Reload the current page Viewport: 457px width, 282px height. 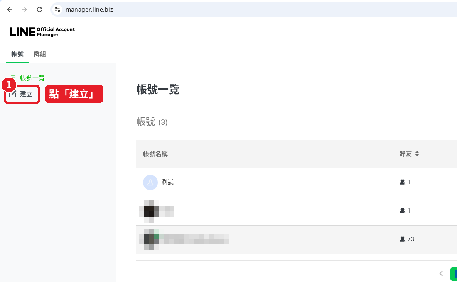pyautogui.click(x=39, y=10)
